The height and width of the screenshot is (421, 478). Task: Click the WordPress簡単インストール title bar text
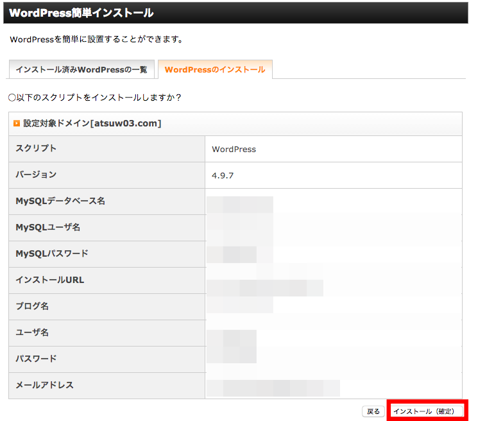pos(81,13)
